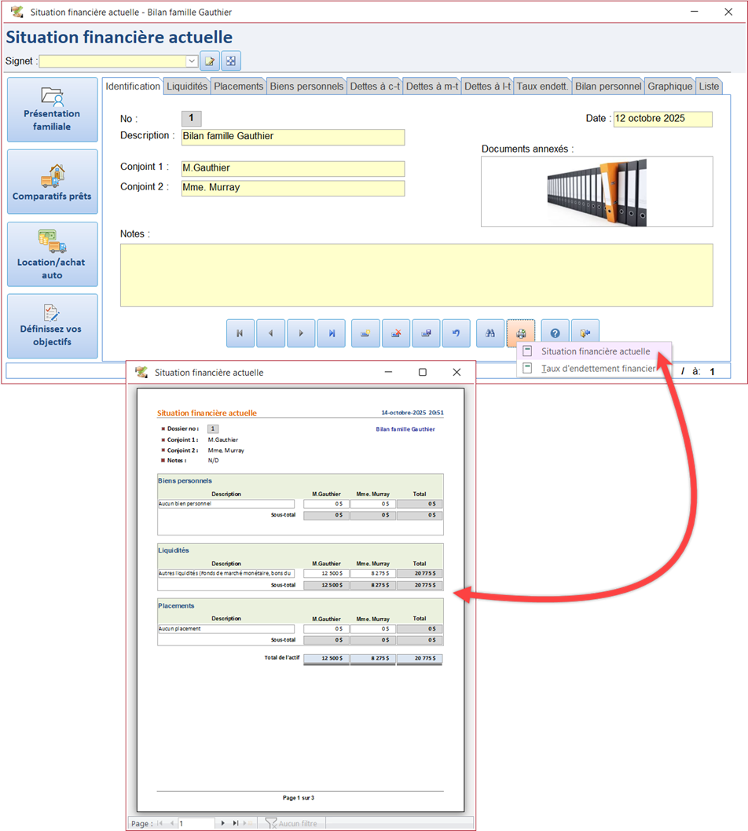Click the edit bookmark pencil icon

point(210,61)
